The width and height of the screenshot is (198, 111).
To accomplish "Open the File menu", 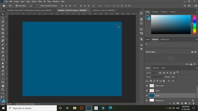I will (6, 2).
